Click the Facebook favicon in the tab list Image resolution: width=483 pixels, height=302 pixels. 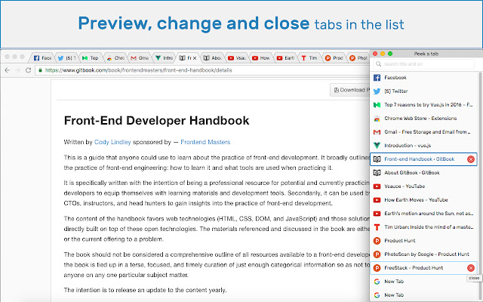377,78
